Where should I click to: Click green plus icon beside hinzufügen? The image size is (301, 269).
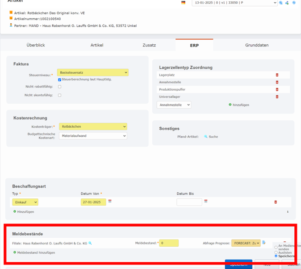coord(230,105)
